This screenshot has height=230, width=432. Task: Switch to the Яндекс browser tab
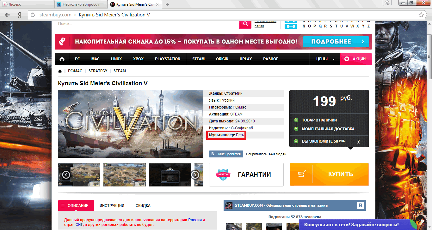pyautogui.click(x=27, y=4)
